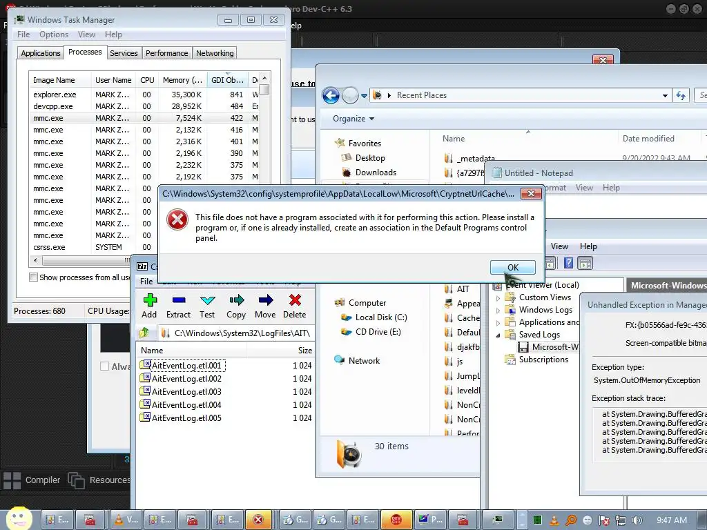Open the Explorer address bar history dropdown
This screenshot has width=707, height=530.
coord(665,95)
